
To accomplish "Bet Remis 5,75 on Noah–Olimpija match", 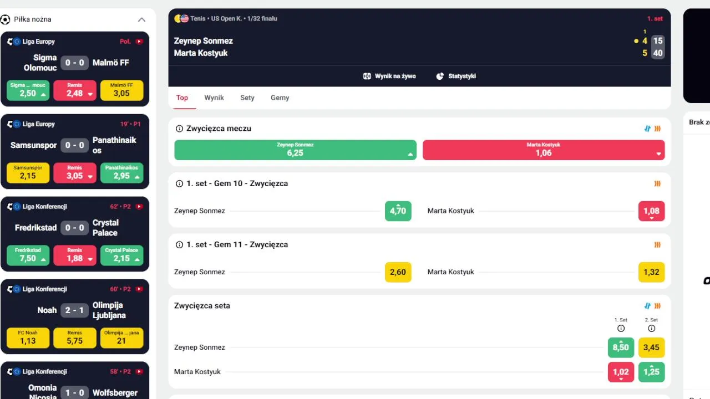I will [x=75, y=338].
